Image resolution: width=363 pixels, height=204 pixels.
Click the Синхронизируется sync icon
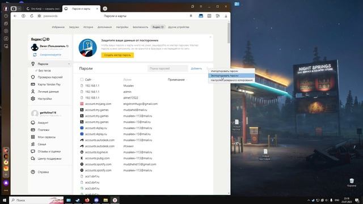point(35,55)
